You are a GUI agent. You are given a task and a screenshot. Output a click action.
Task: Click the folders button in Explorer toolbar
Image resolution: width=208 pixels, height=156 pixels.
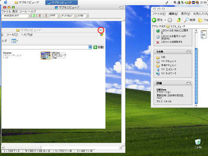tap(203, 20)
